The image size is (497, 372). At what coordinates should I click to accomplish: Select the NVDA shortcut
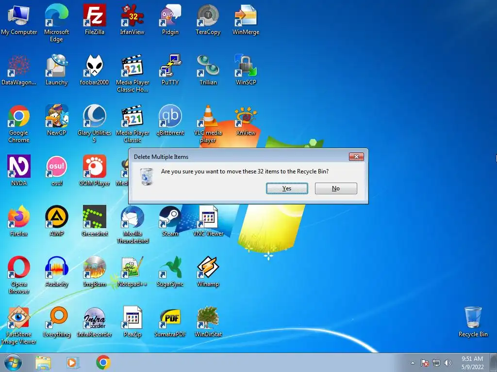(19, 170)
